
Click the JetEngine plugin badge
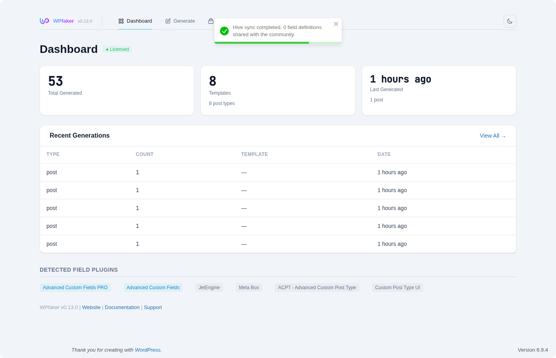coord(209,287)
